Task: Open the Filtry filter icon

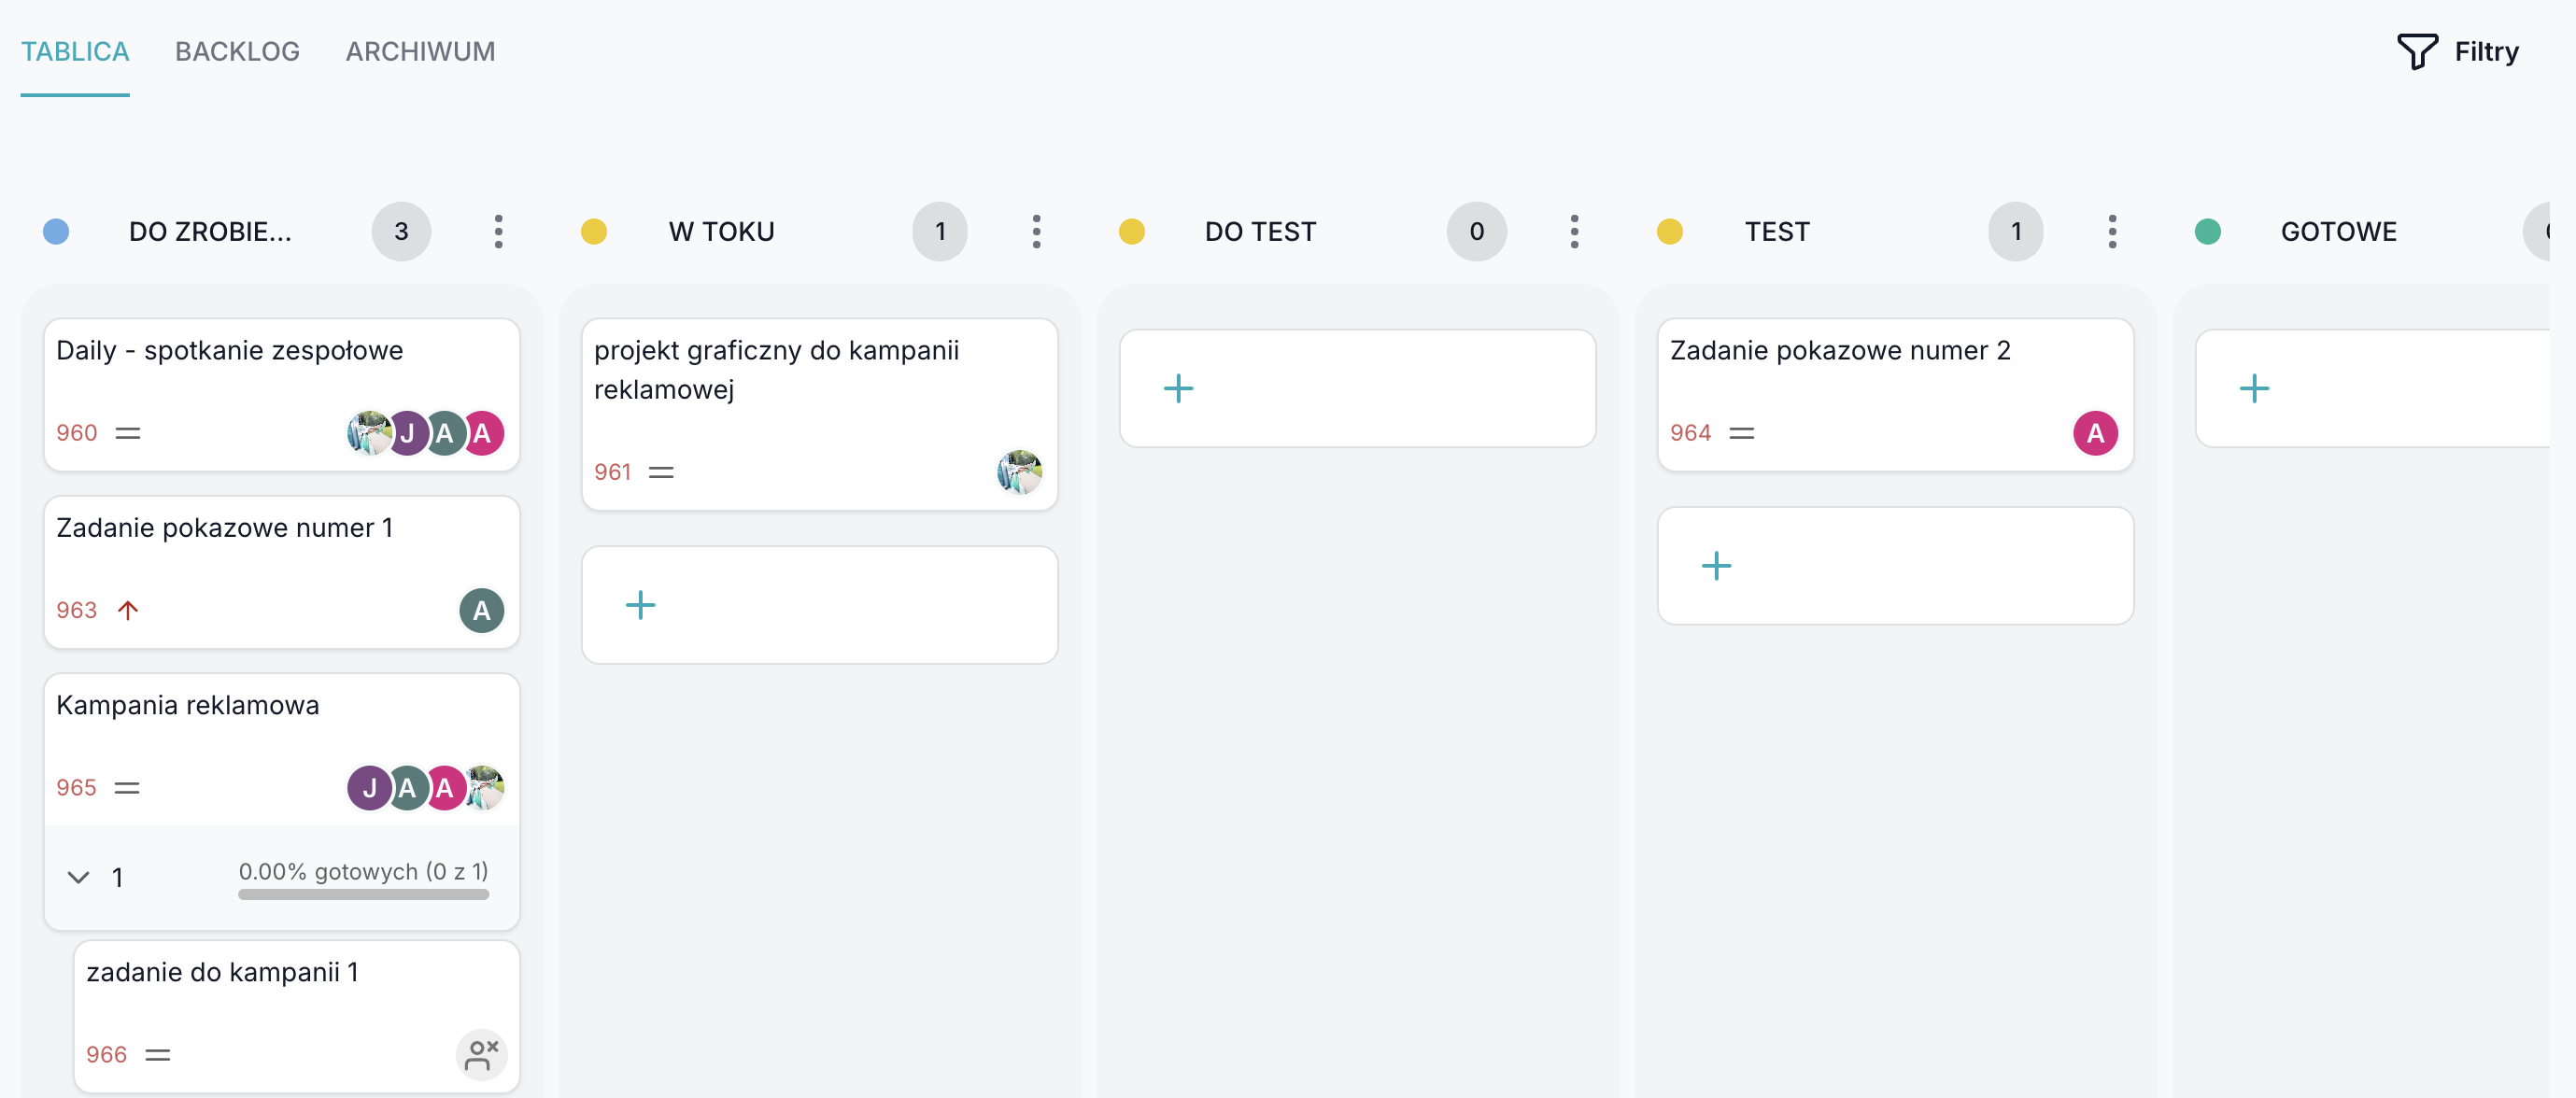Action: pyautogui.click(x=2416, y=51)
